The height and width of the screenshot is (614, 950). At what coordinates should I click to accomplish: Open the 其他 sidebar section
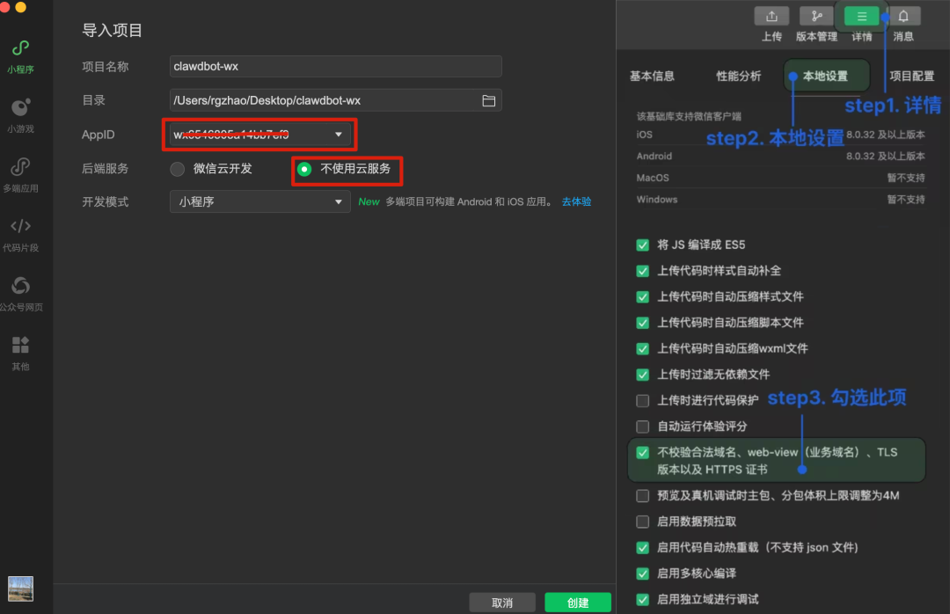[x=20, y=354]
